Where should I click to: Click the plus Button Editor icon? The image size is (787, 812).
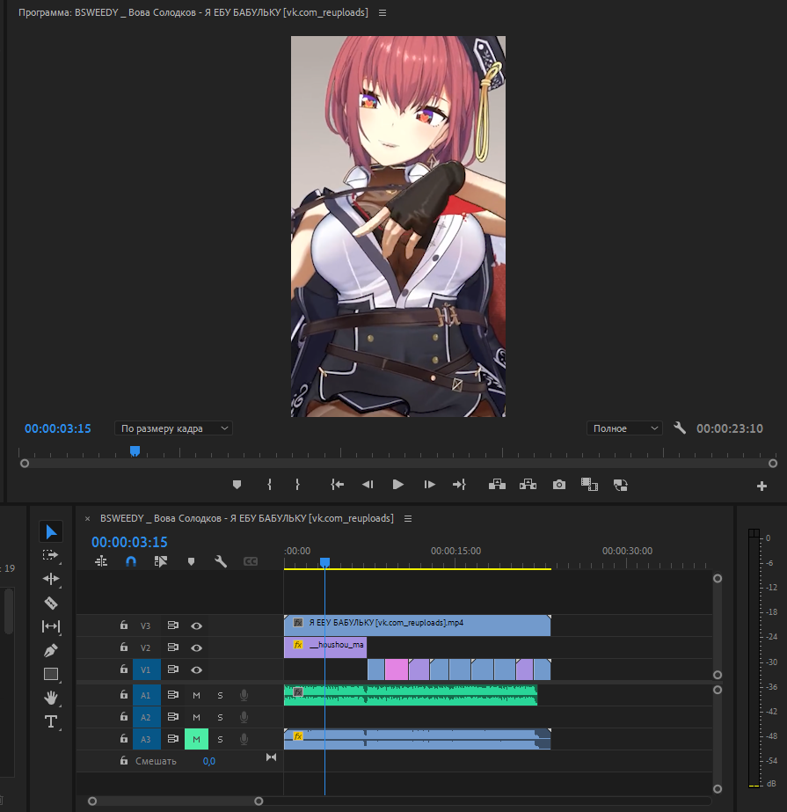click(x=761, y=486)
